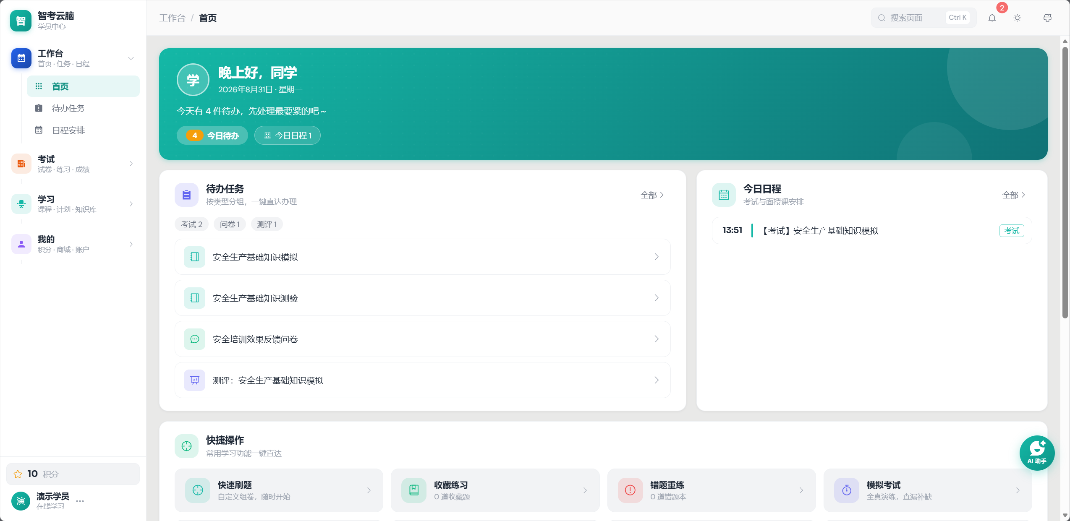Screen dimensions: 1070x521
Task: Expand the 学习 sidebar group
Action: (131, 204)
